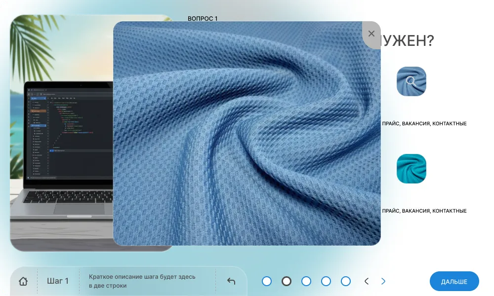Select the first step indicator circle

click(x=267, y=281)
